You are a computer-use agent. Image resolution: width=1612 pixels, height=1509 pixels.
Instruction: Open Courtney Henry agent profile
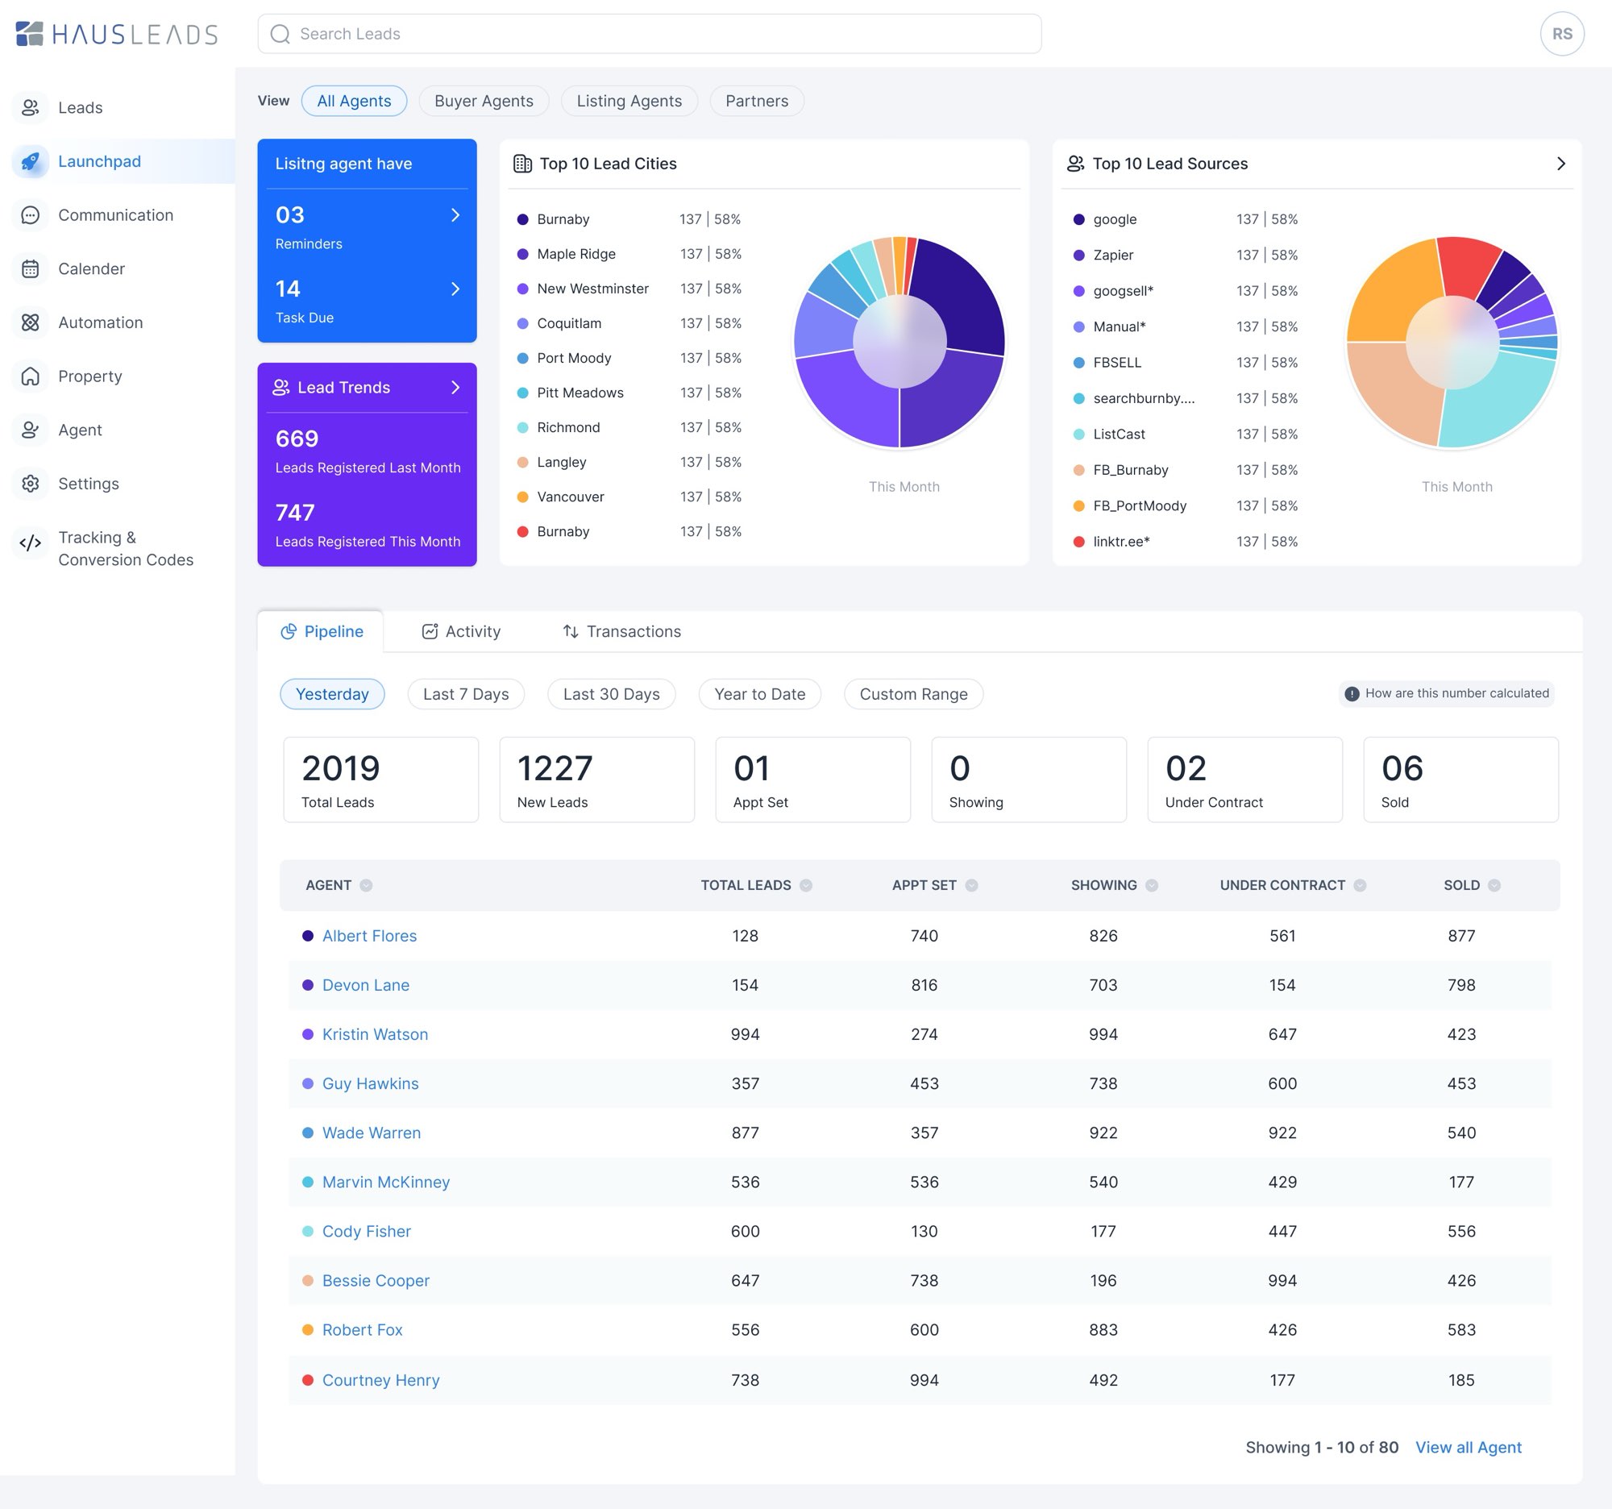coord(381,1380)
